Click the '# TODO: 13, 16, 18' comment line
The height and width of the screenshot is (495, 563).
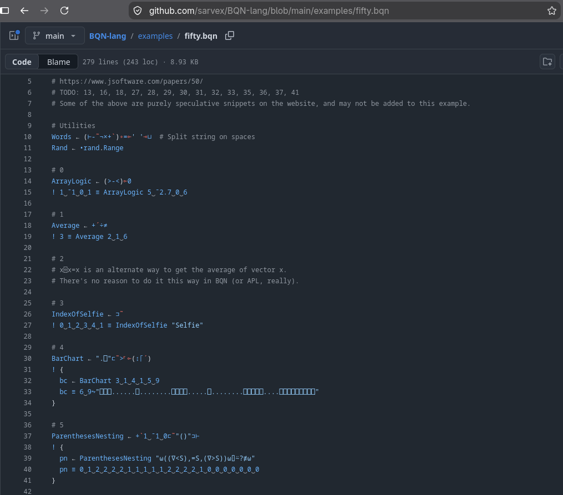[x=175, y=93]
